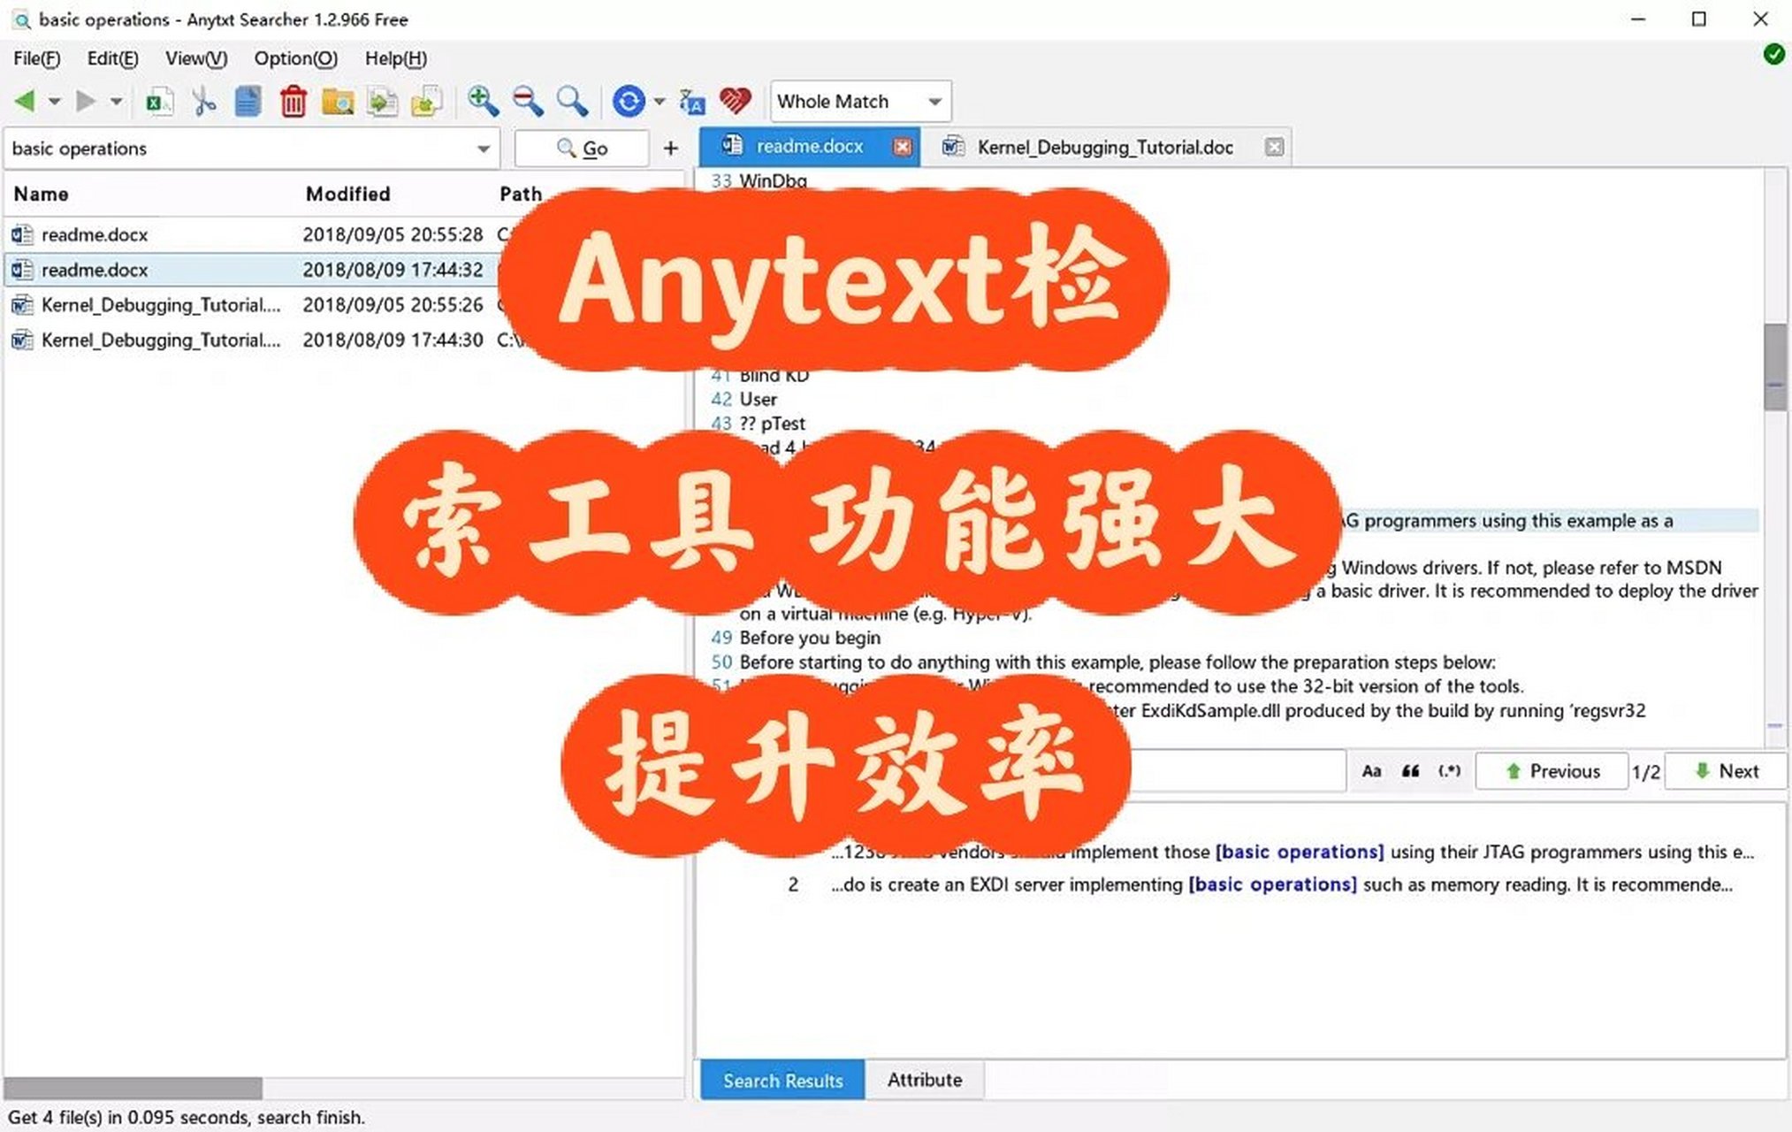
Task: Click the Go search button
Action: coord(582,149)
